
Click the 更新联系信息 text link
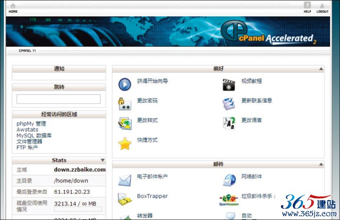tap(257, 101)
